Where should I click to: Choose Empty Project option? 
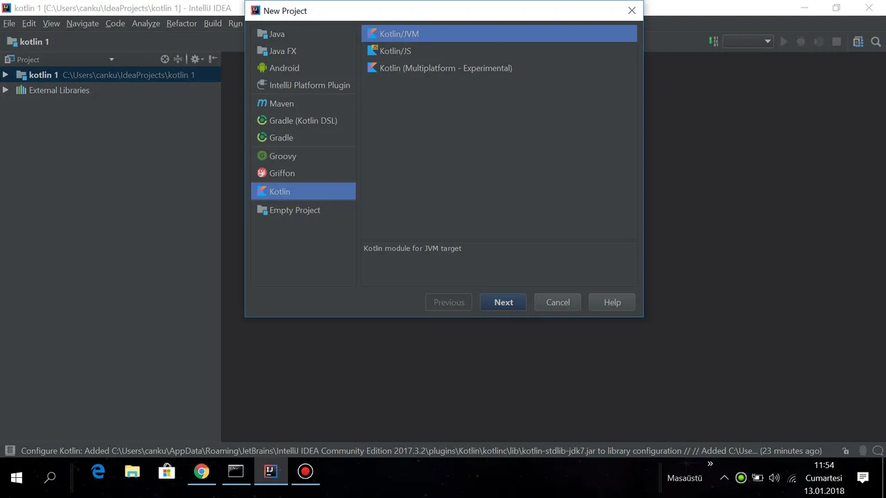[303, 210]
